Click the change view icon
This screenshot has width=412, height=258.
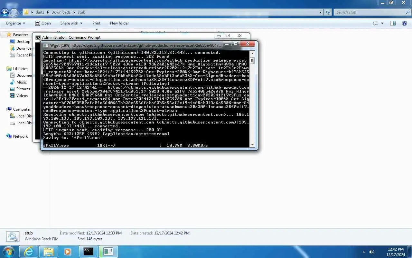click(375, 23)
